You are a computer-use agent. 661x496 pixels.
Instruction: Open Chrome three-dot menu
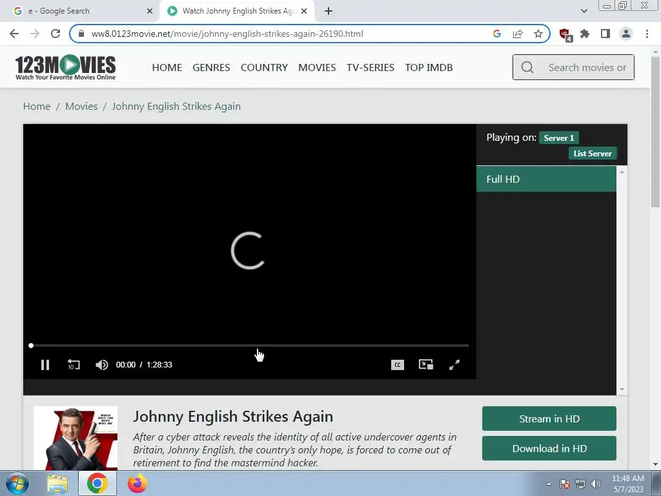coord(647,34)
